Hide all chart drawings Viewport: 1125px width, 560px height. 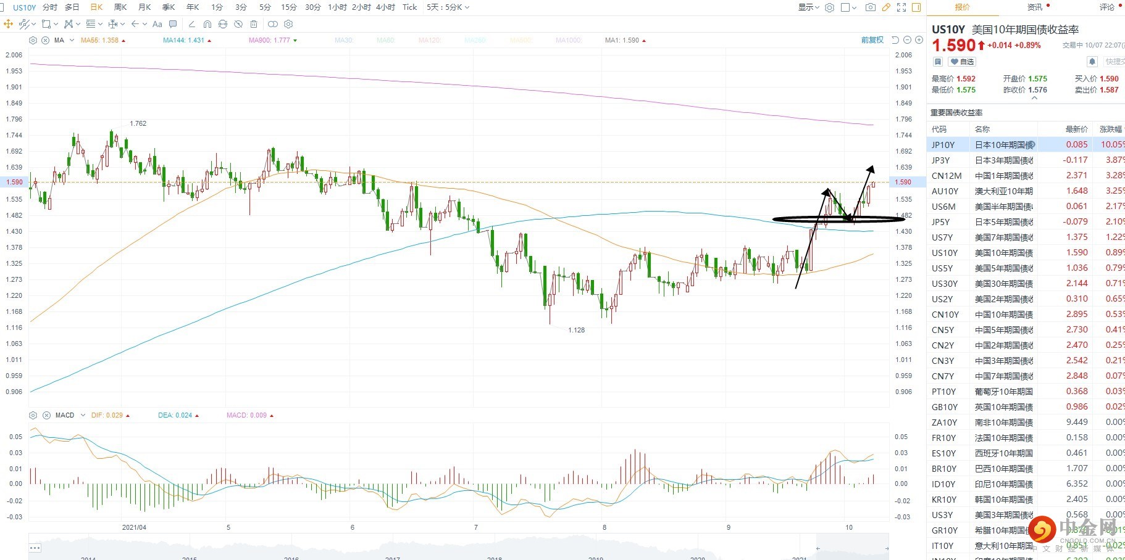(238, 24)
